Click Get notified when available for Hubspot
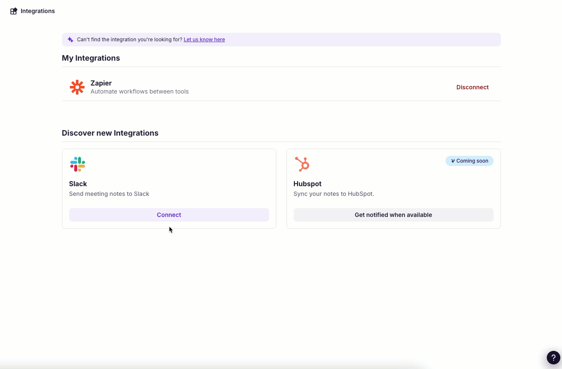 [x=394, y=215]
